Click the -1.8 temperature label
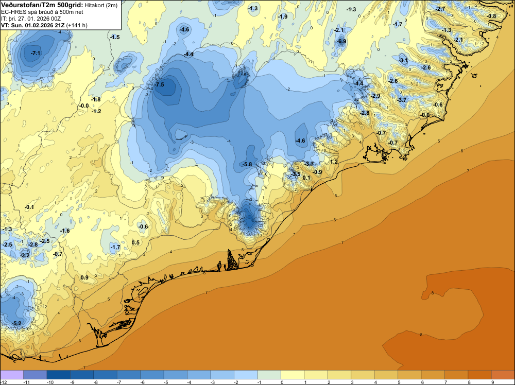 [96, 99]
